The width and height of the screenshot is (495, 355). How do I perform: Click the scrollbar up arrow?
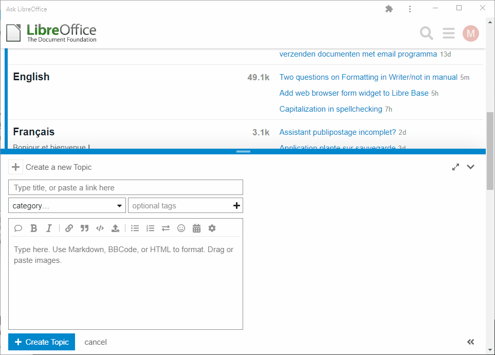(x=490, y=22)
